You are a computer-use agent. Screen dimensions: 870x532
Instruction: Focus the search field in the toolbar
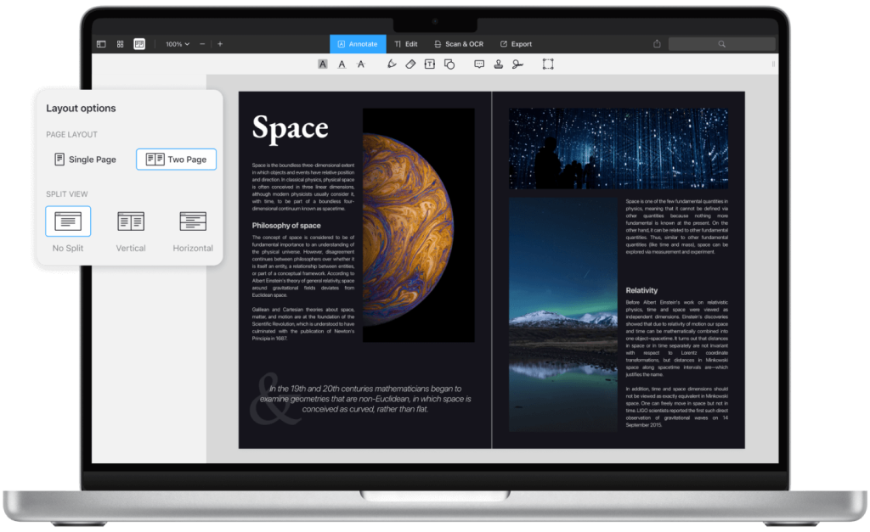721,44
